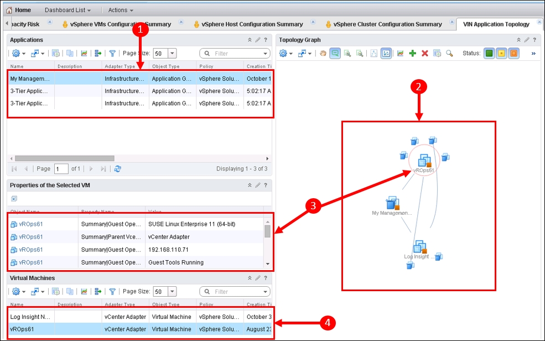Select the My Managem... application row
The width and height of the screenshot is (545, 341).
point(141,79)
